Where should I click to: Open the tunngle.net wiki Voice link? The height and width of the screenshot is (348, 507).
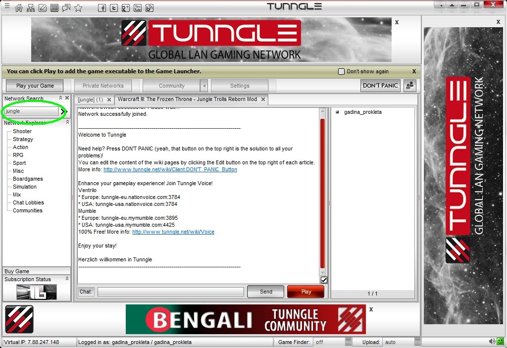pos(173,232)
